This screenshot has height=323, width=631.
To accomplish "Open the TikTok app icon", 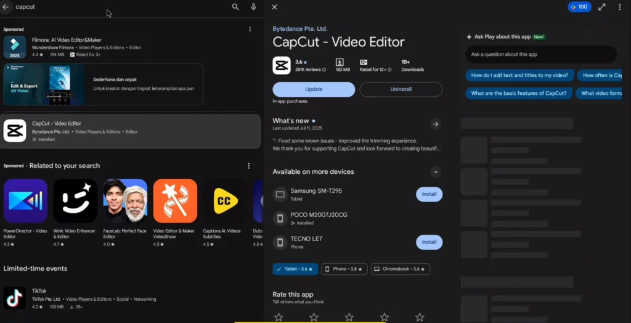I will (15, 298).
